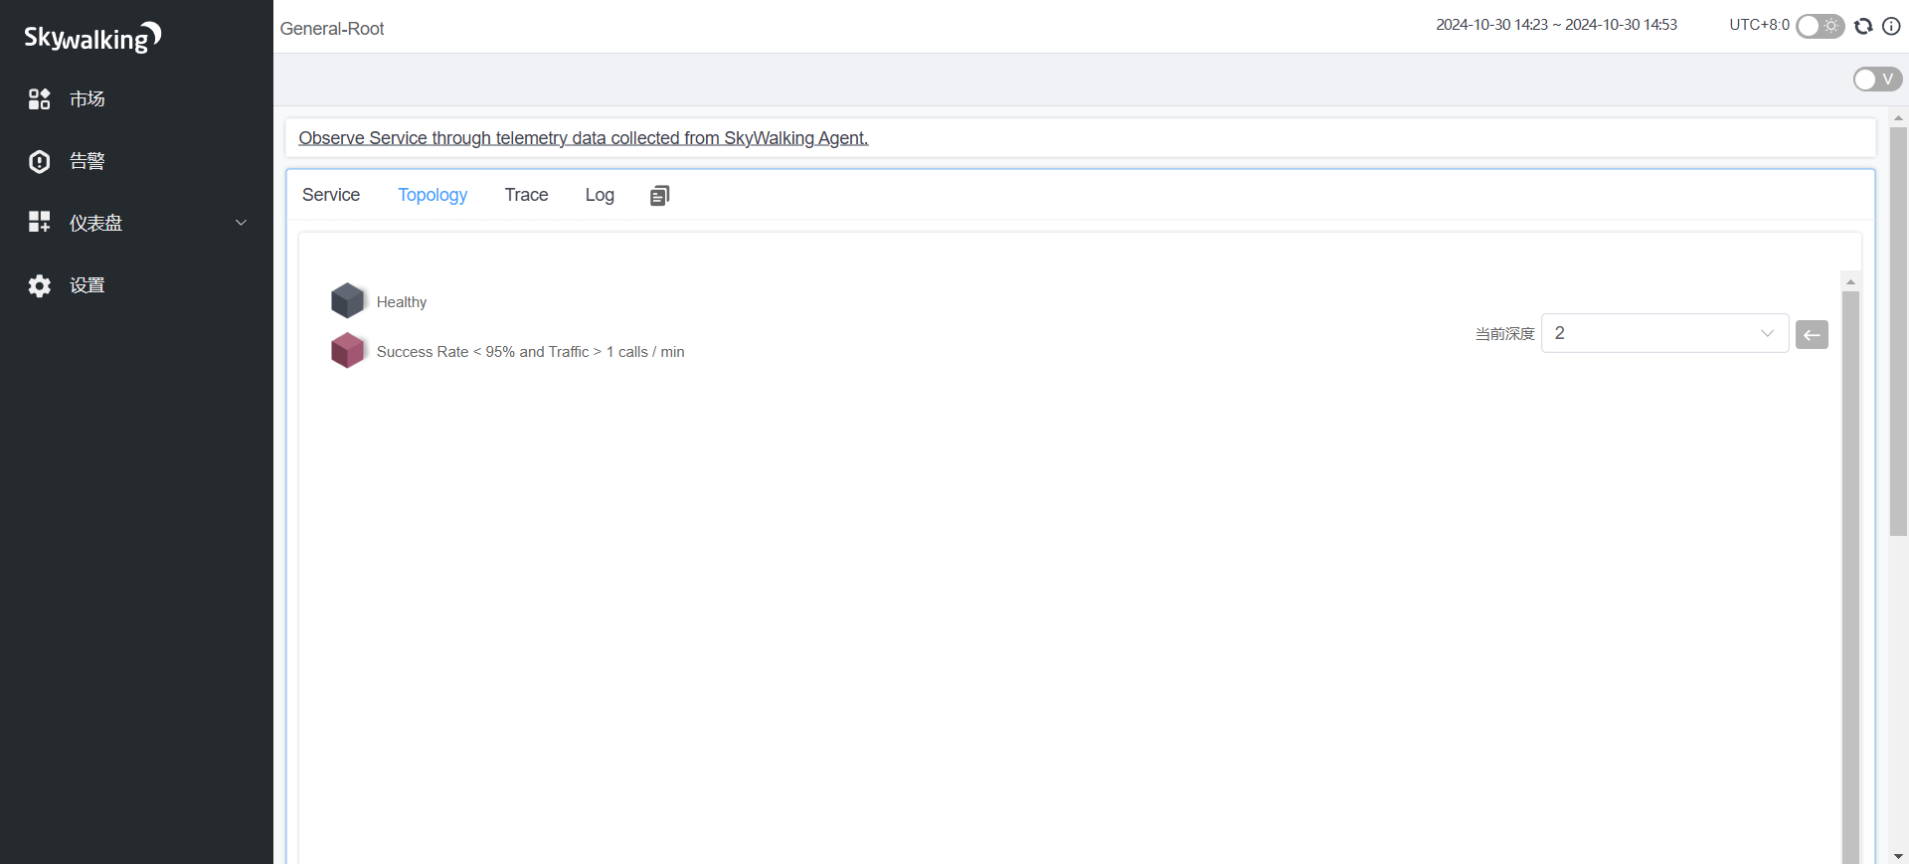Screen dimensions: 1909x864
Task: Open the Trace tab
Action: tap(526, 195)
